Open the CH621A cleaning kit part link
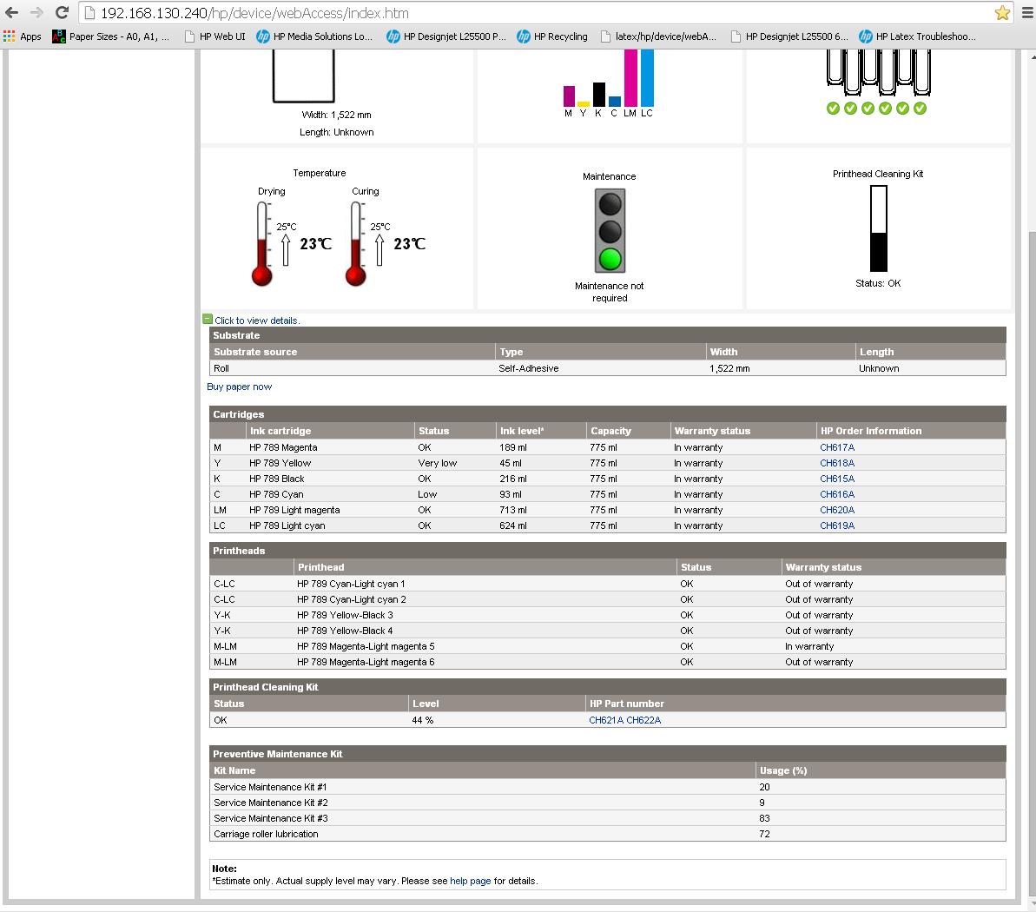This screenshot has height=912, width=1036. point(605,720)
